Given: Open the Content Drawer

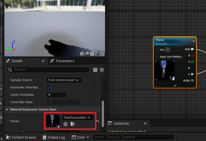Looking at the screenshot, I should click(x=21, y=137).
